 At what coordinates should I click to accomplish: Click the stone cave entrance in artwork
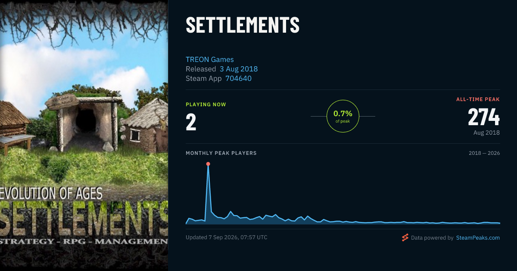coord(87,123)
